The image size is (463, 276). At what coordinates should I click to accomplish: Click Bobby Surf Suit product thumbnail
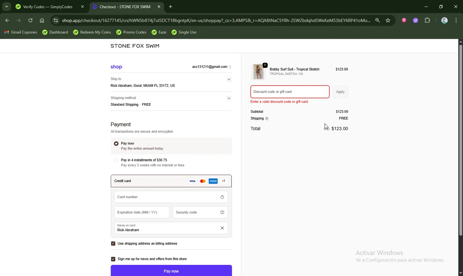click(x=258, y=71)
